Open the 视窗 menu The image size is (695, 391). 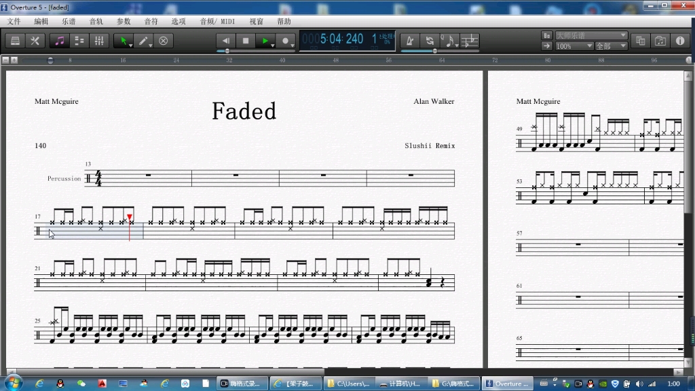coord(257,21)
